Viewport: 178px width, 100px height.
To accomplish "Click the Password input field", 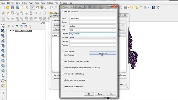I will click(93, 45).
